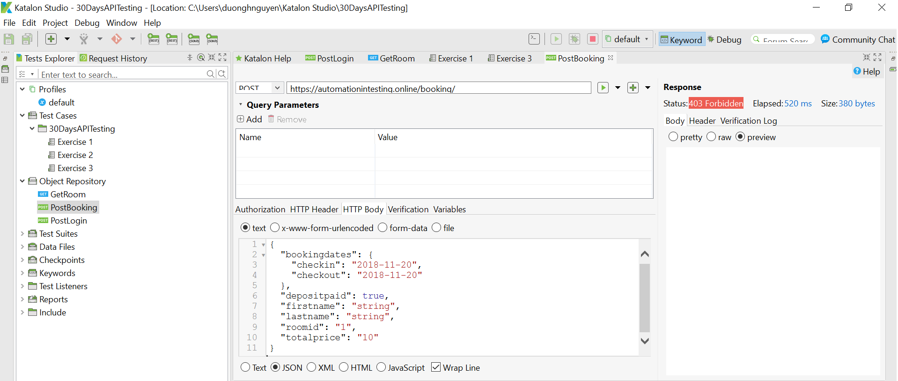Click the advanced search icon beside the magnifier
The width and height of the screenshot is (898, 381).
[222, 74]
